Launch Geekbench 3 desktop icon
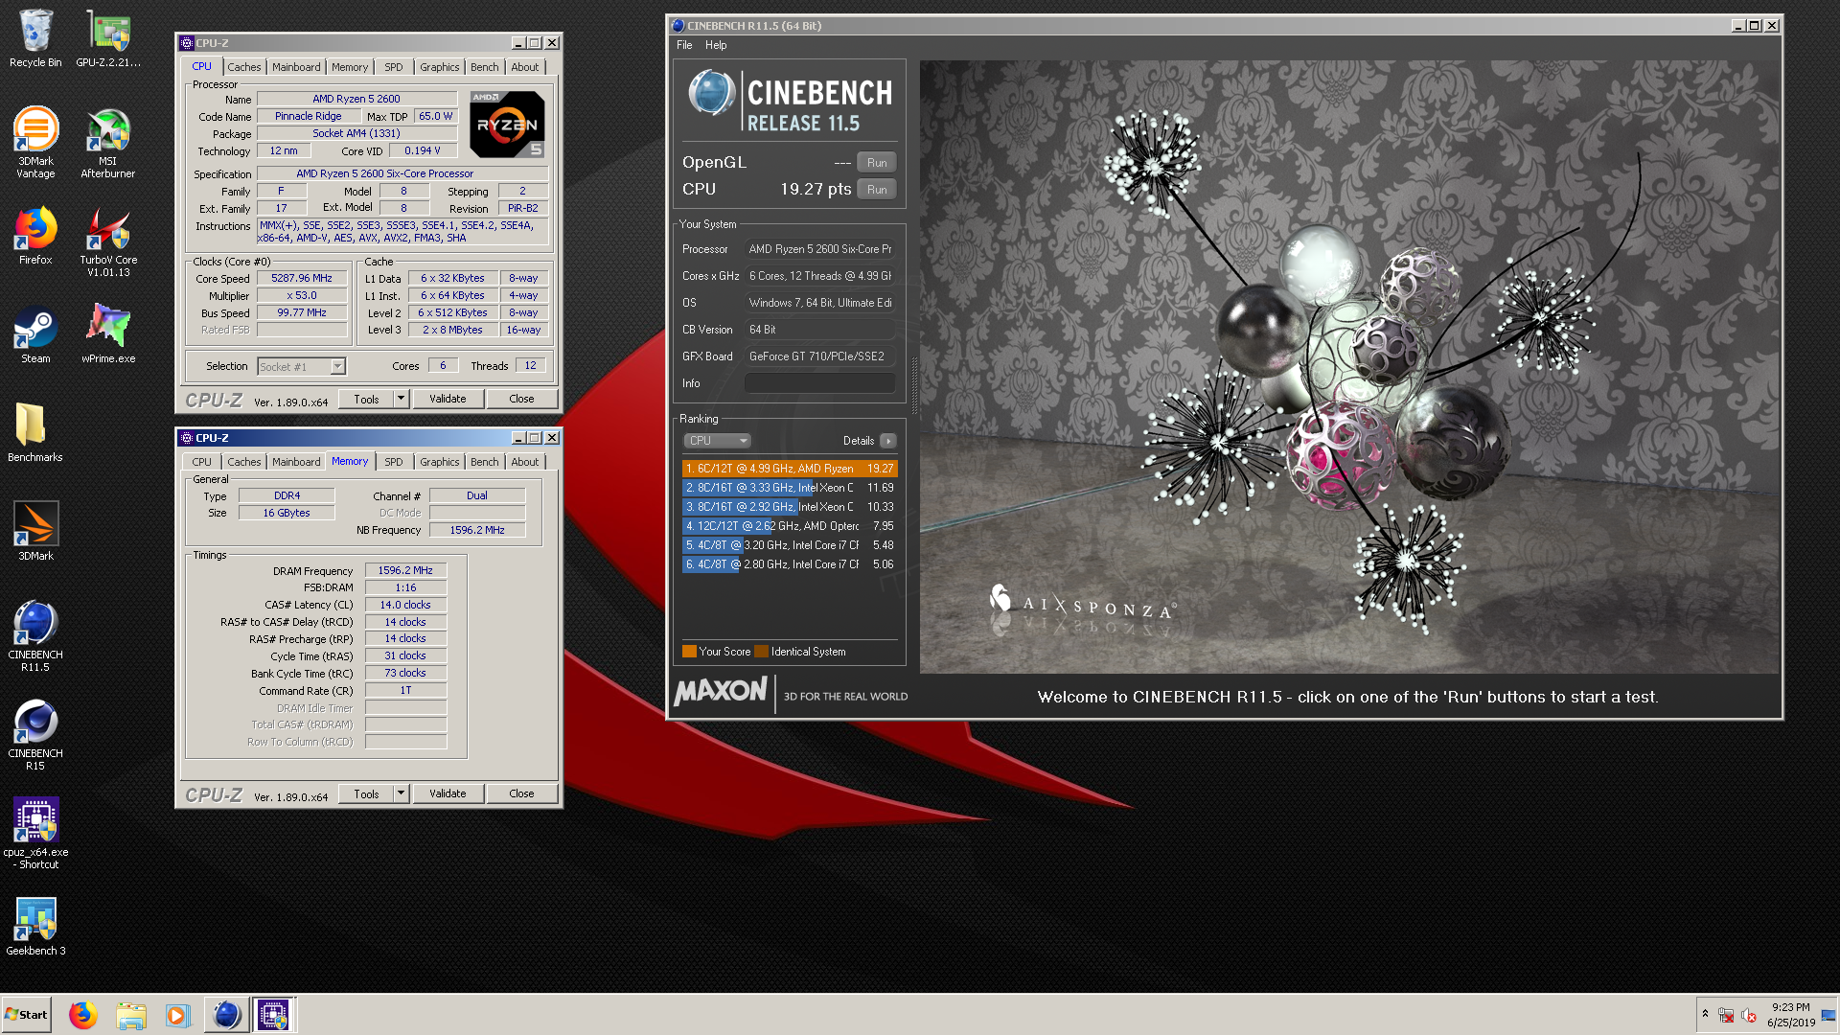The height and width of the screenshot is (1035, 1840). 35,927
